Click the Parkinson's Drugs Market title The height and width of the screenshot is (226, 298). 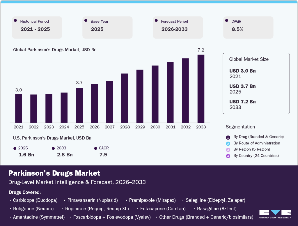click(54, 173)
